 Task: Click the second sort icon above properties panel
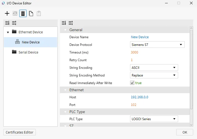coord(70,23)
